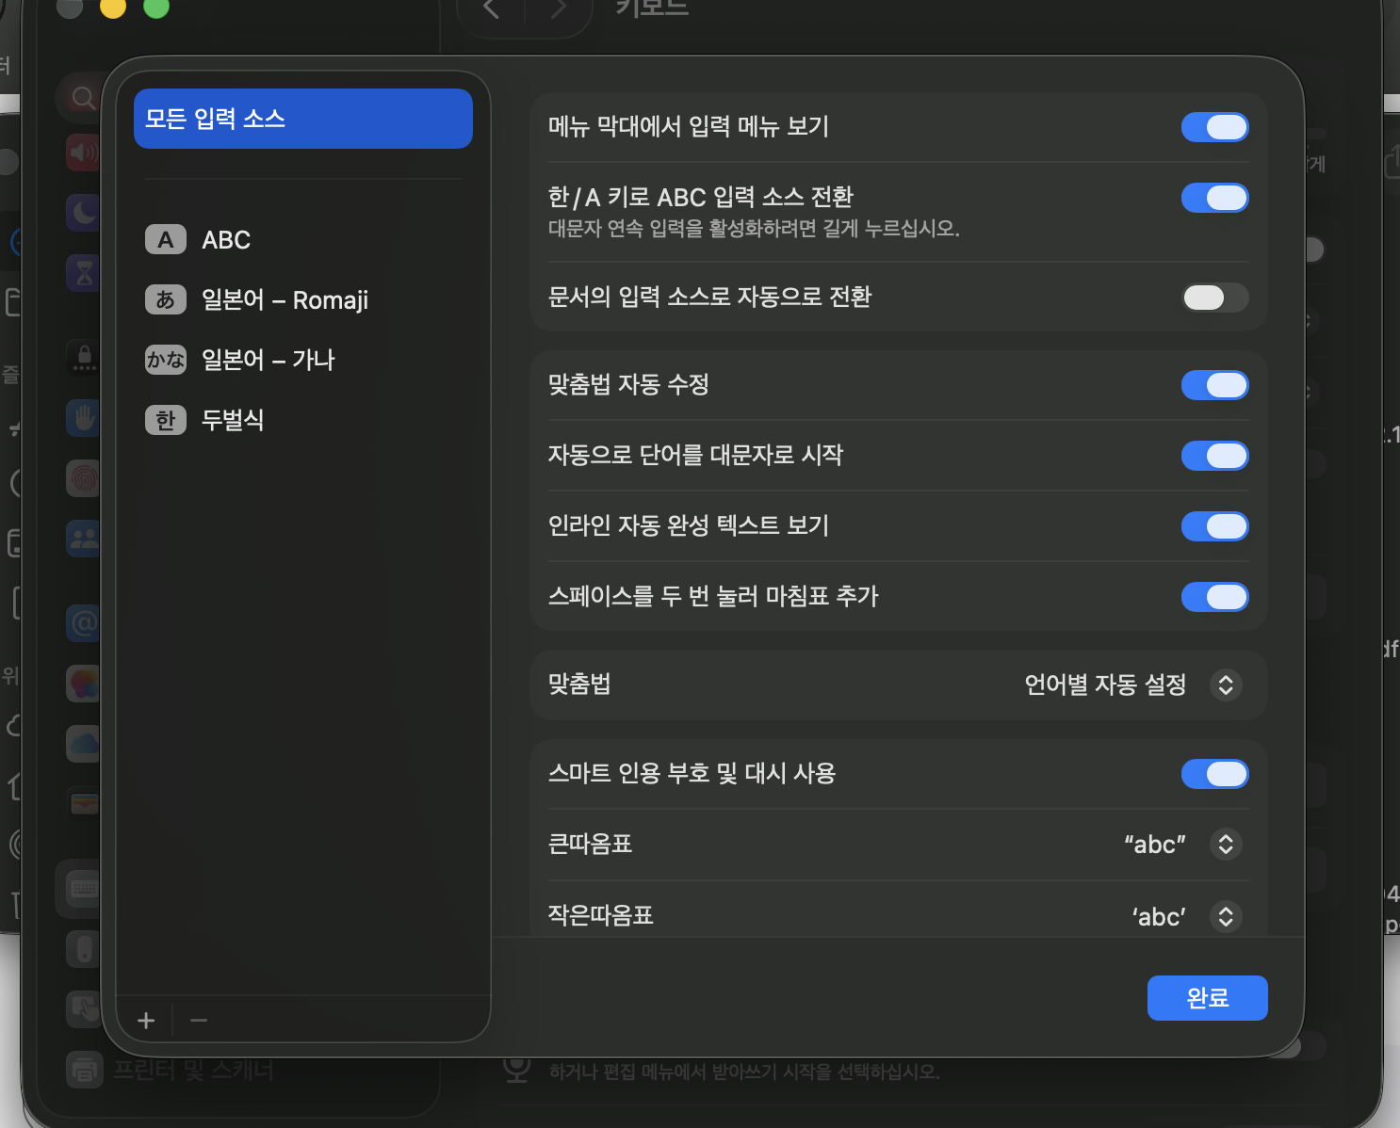Open the 큰따옴표 quote style dropdown

pos(1225,845)
